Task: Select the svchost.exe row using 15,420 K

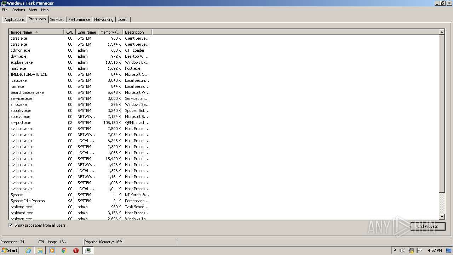Action: coord(80,159)
